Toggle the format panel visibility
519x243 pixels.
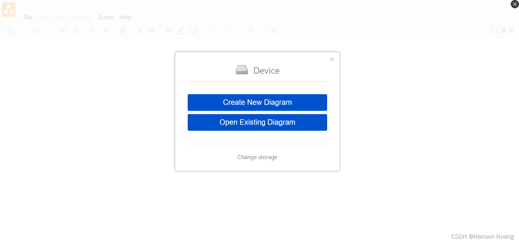[503, 30]
